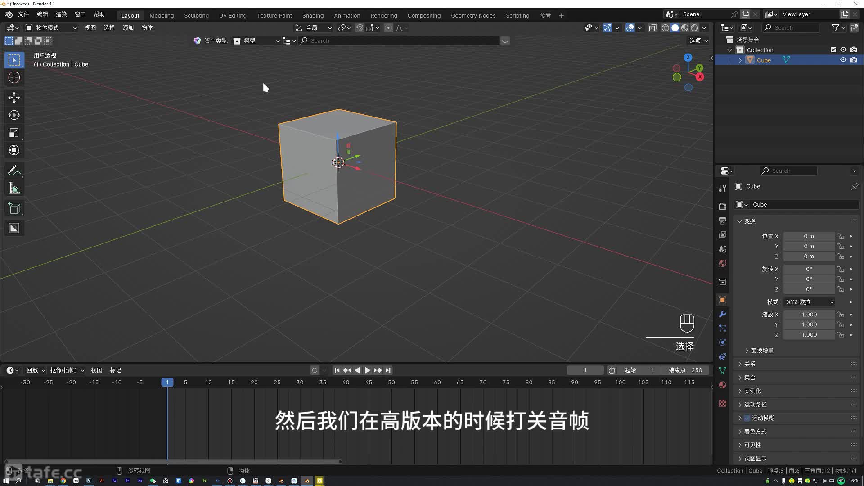The height and width of the screenshot is (486, 864).
Task: Select the Add Cube tool
Action: (14, 208)
